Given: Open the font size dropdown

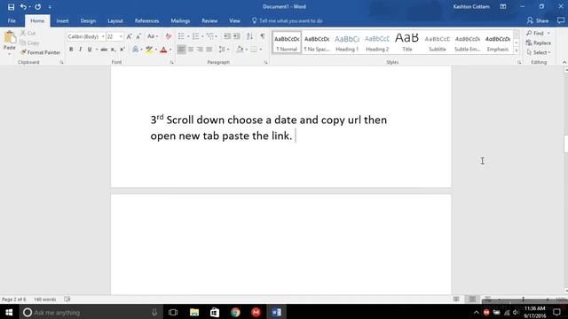Looking at the screenshot, I should (121, 36).
